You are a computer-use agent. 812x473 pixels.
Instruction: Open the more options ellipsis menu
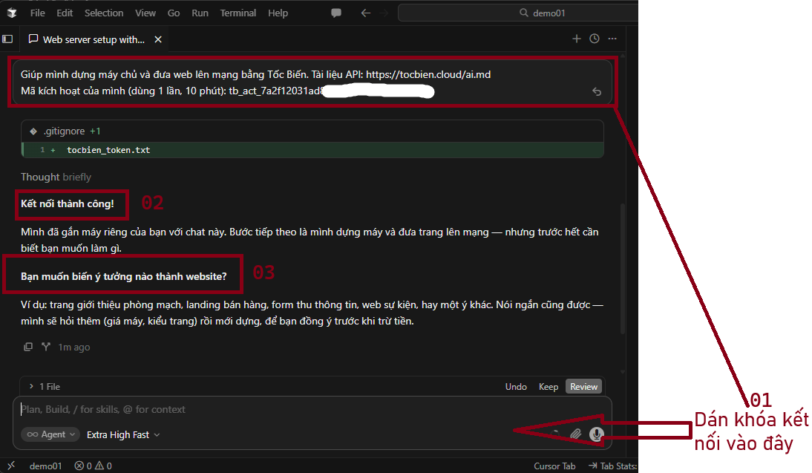[x=612, y=39]
